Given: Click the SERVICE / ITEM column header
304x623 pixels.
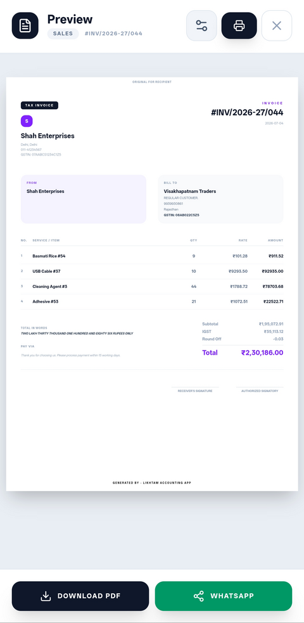Looking at the screenshot, I should 46,240.
